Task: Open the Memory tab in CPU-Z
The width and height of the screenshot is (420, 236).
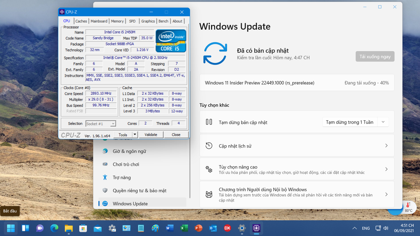Action: pos(117,21)
